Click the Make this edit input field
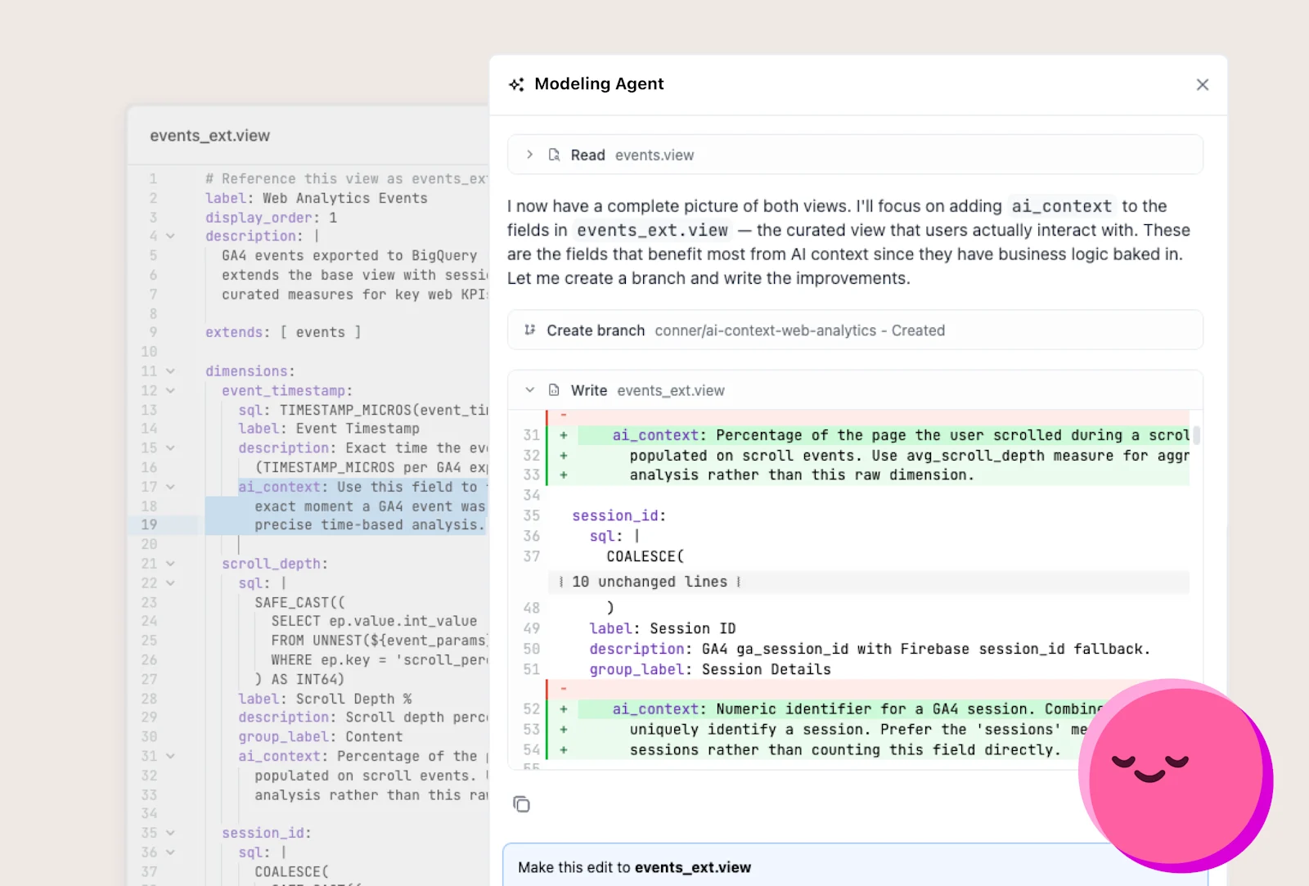 click(855, 866)
